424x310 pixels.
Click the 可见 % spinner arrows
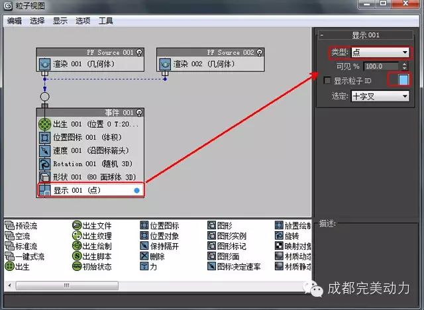(x=405, y=66)
